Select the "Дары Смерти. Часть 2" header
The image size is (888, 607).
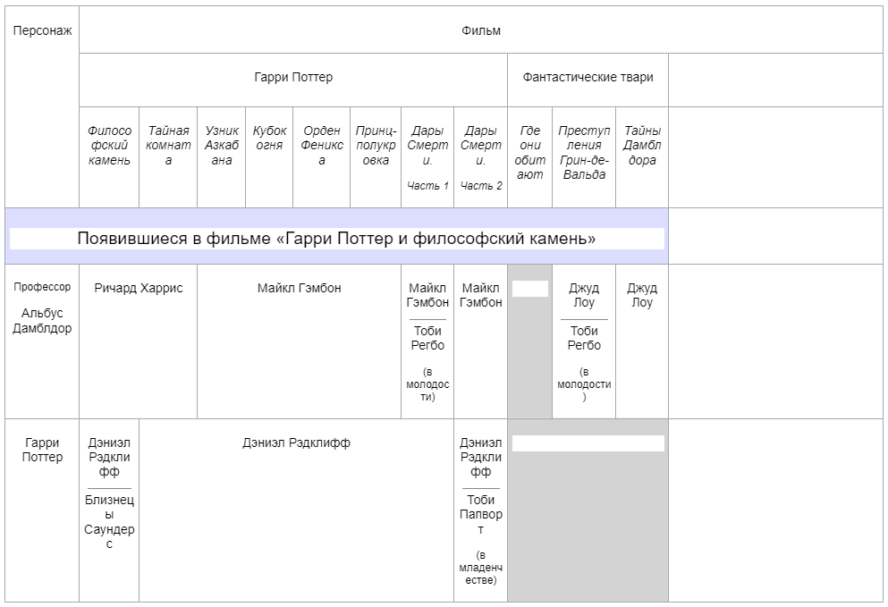(x=481, y=157)
